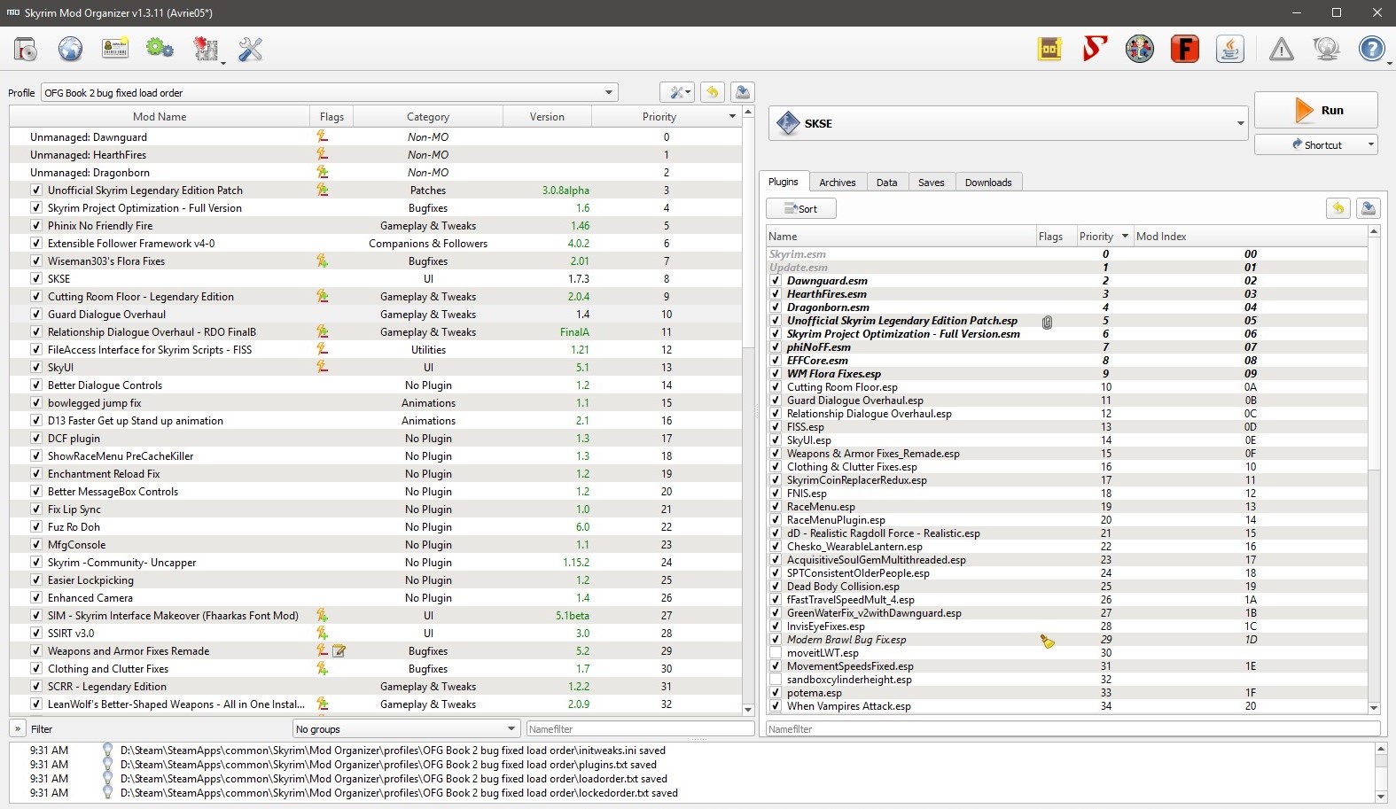
Task: Disable the Phinix No Friendly Fire mod
Action: click(x=36, y=226)
